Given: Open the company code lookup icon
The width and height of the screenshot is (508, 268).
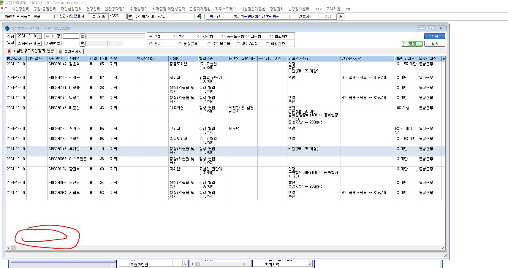Looking at the screenshot, I should [x=130, y=17].
